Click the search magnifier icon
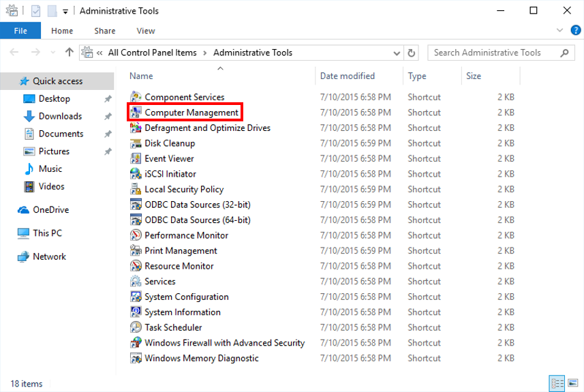Viewport: 584px width, 392px height. pyautogui.click(x=565, y=53)
